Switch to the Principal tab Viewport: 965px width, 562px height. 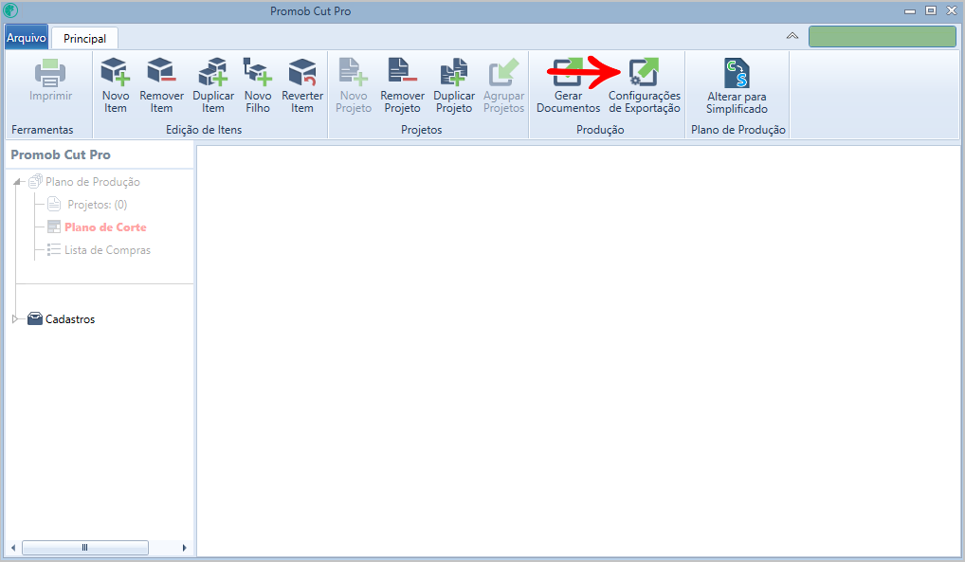pos(85,38)
